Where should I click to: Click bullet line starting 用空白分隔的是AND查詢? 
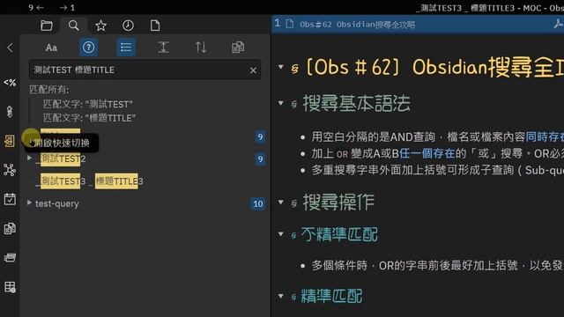click(x=437, y=137)
